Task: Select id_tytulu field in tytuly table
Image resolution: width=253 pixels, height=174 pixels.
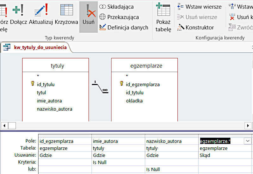Action: coord(46,84)
